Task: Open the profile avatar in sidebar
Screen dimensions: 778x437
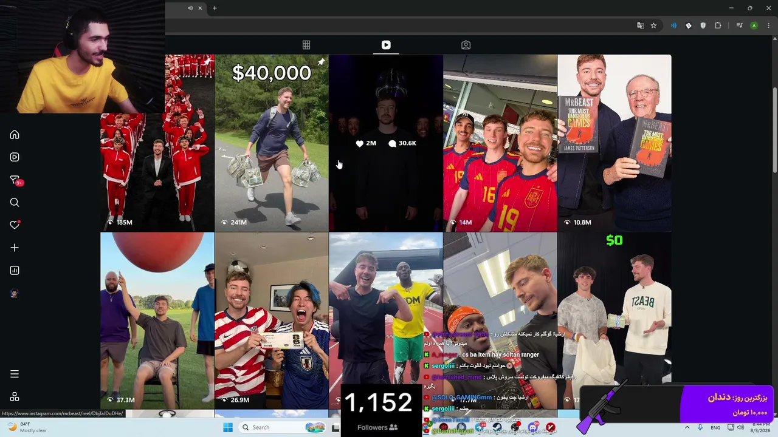Action: pos(15,294)
